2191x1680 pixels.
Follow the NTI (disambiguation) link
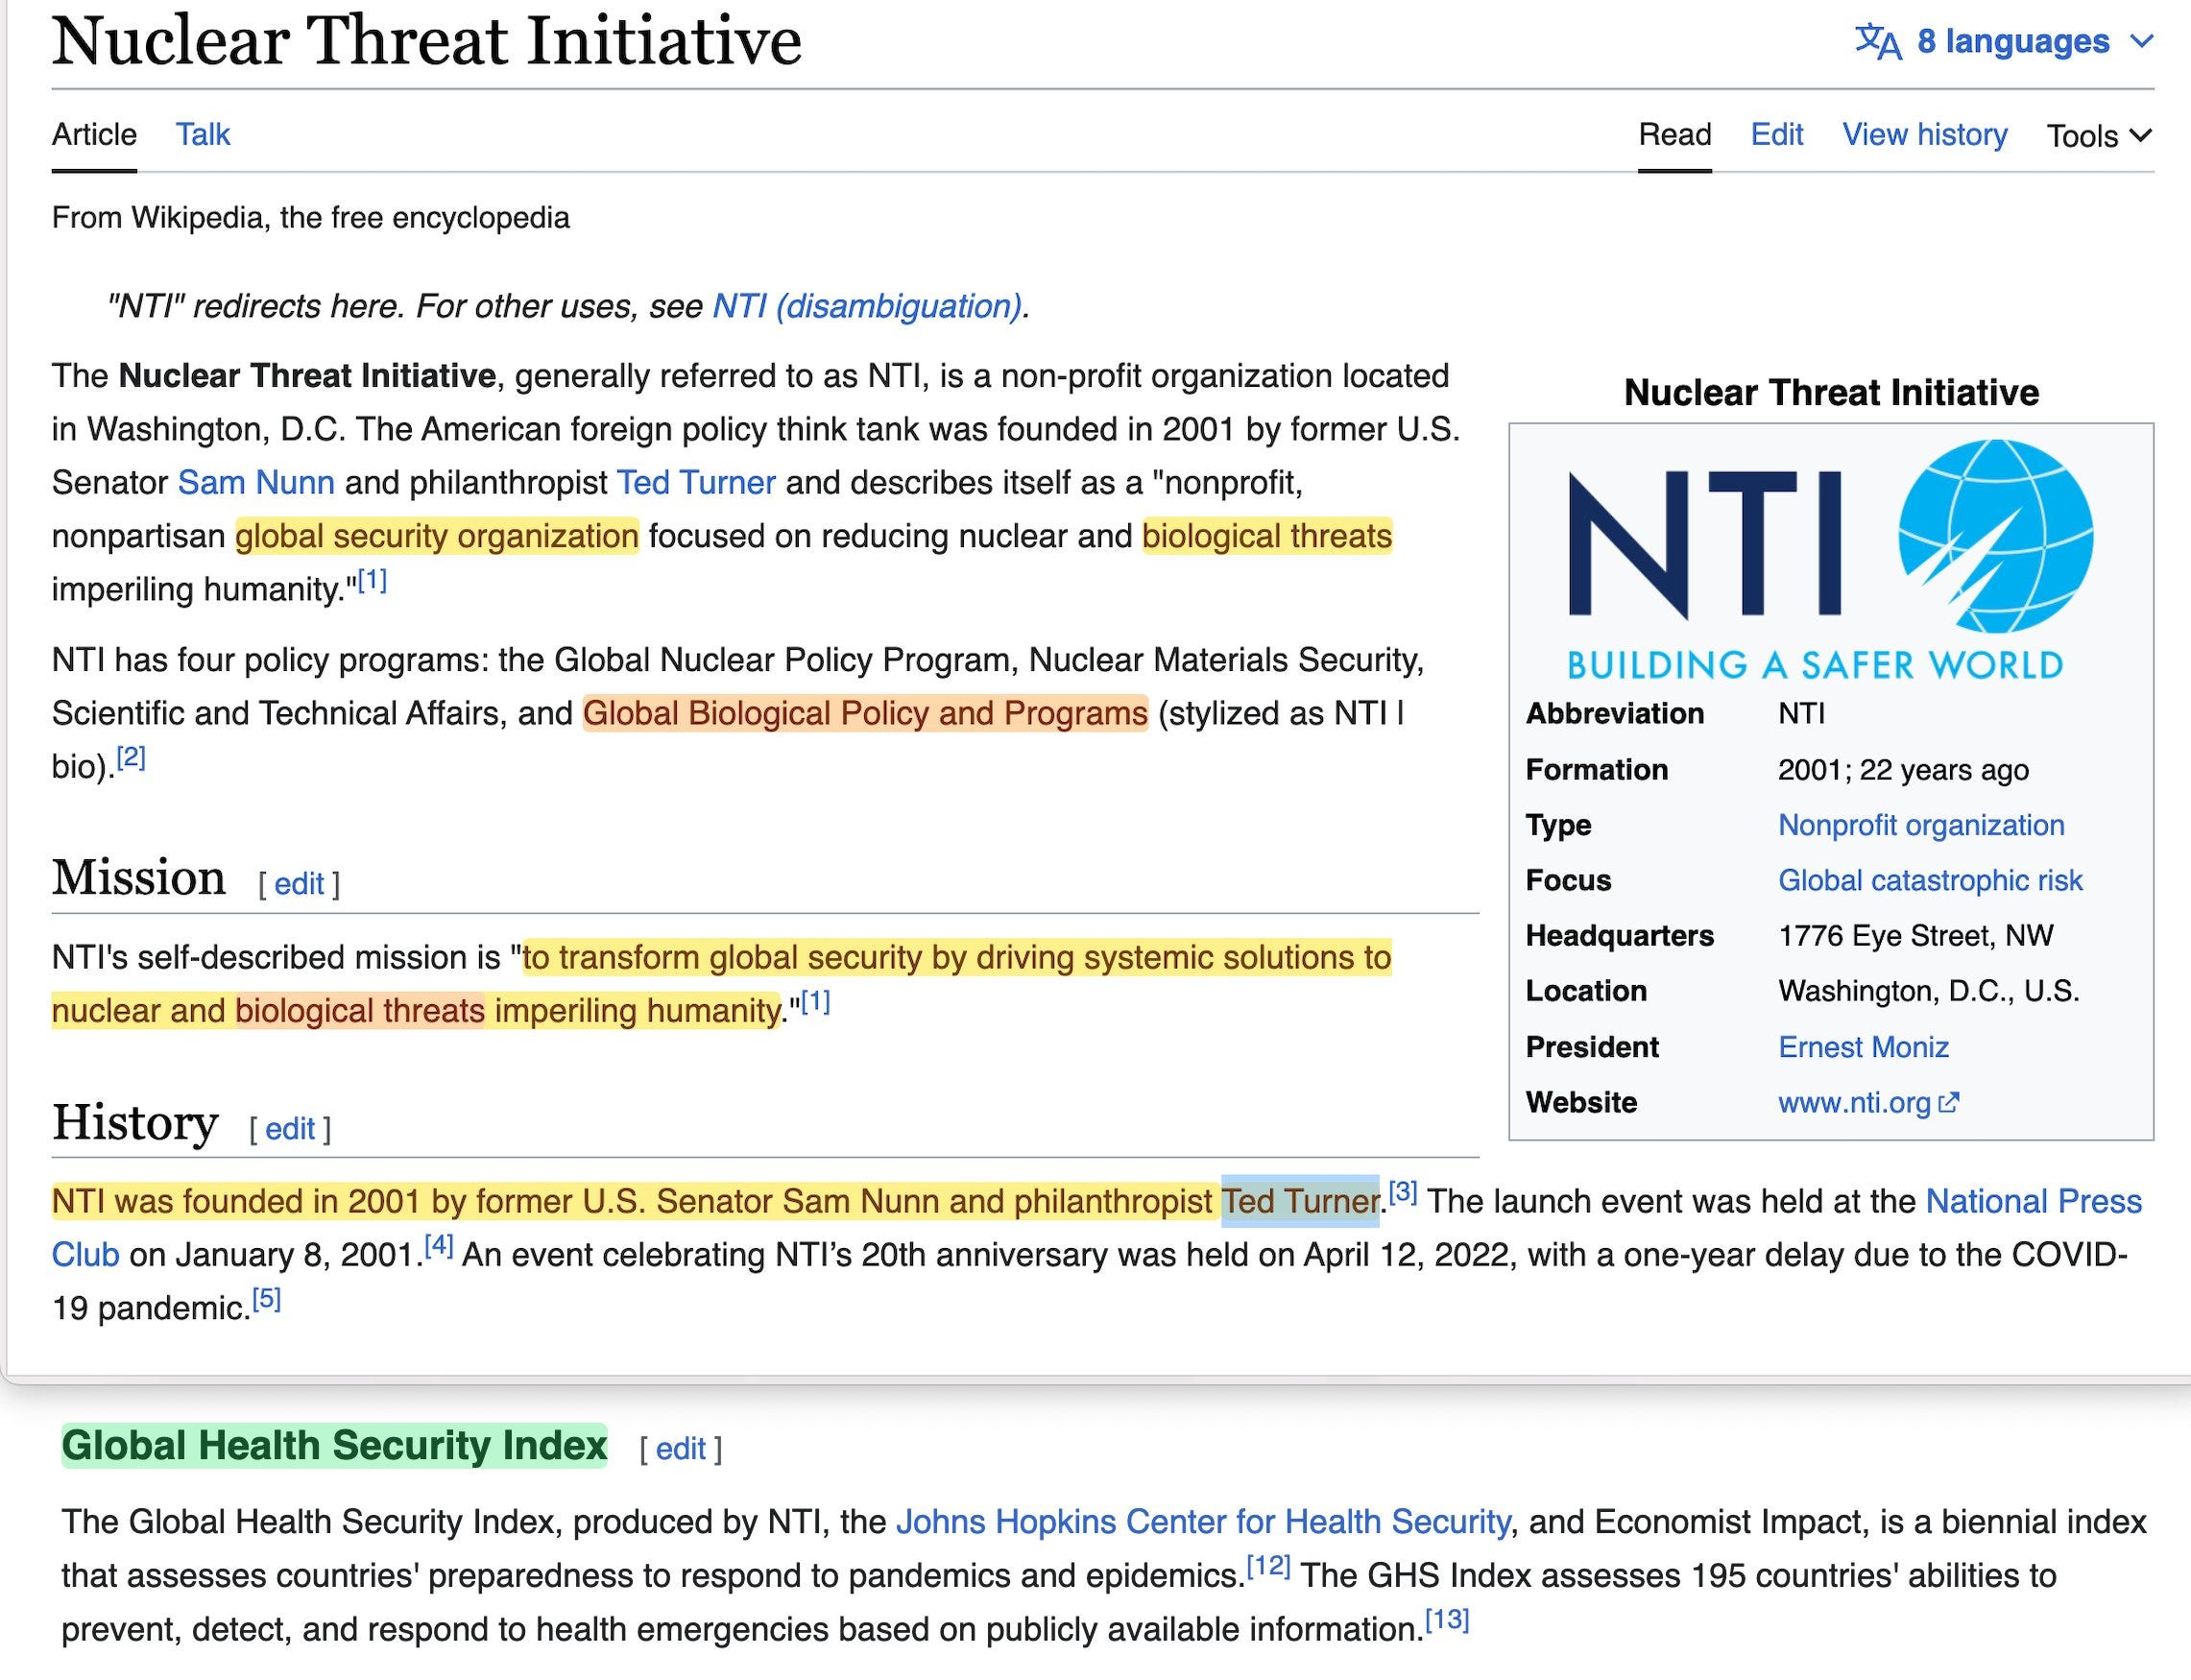tap(867, 306)
